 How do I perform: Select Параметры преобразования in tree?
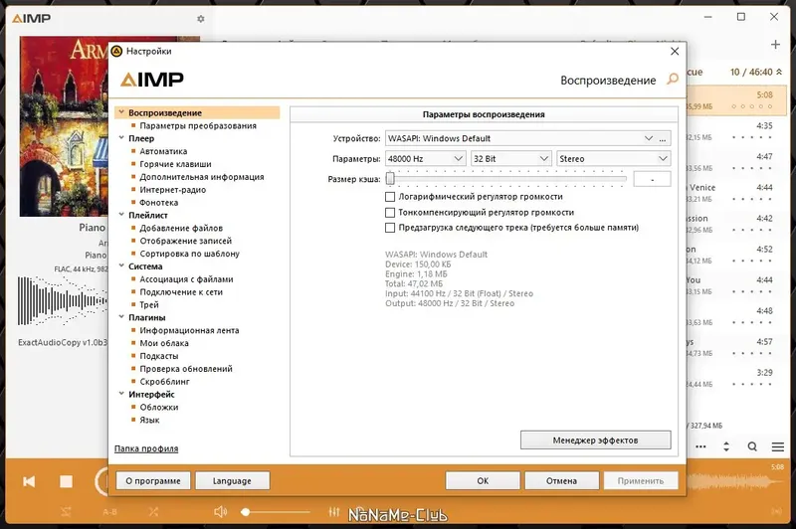(198, 125)
